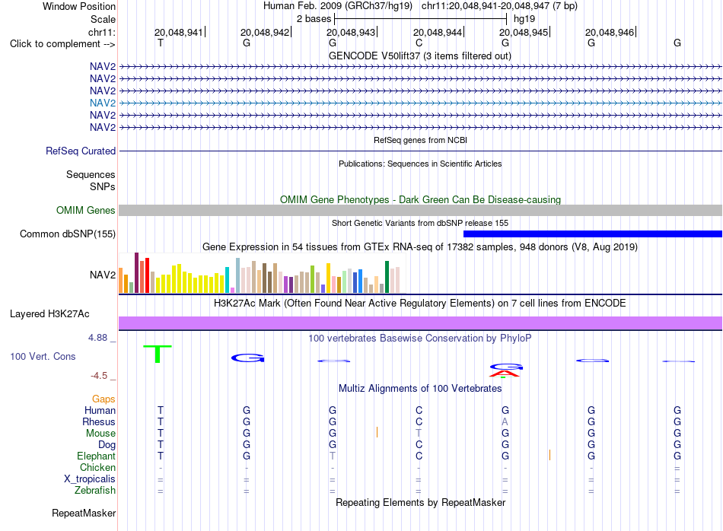The height and width of the screenshot is (531, 723).
Task: Click 'chr11:20,048,941-20,048,947 (7 bp)' header text
Action: pyautogui.click(x=499, y=6)
